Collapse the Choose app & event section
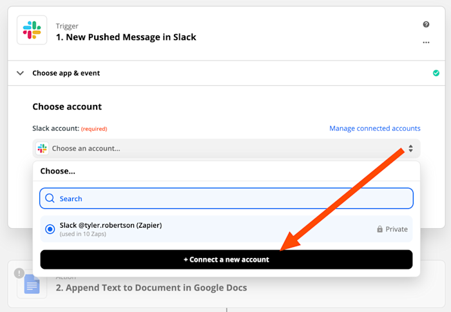This screenshot has height=312, width=451. (x=20, y=73)
